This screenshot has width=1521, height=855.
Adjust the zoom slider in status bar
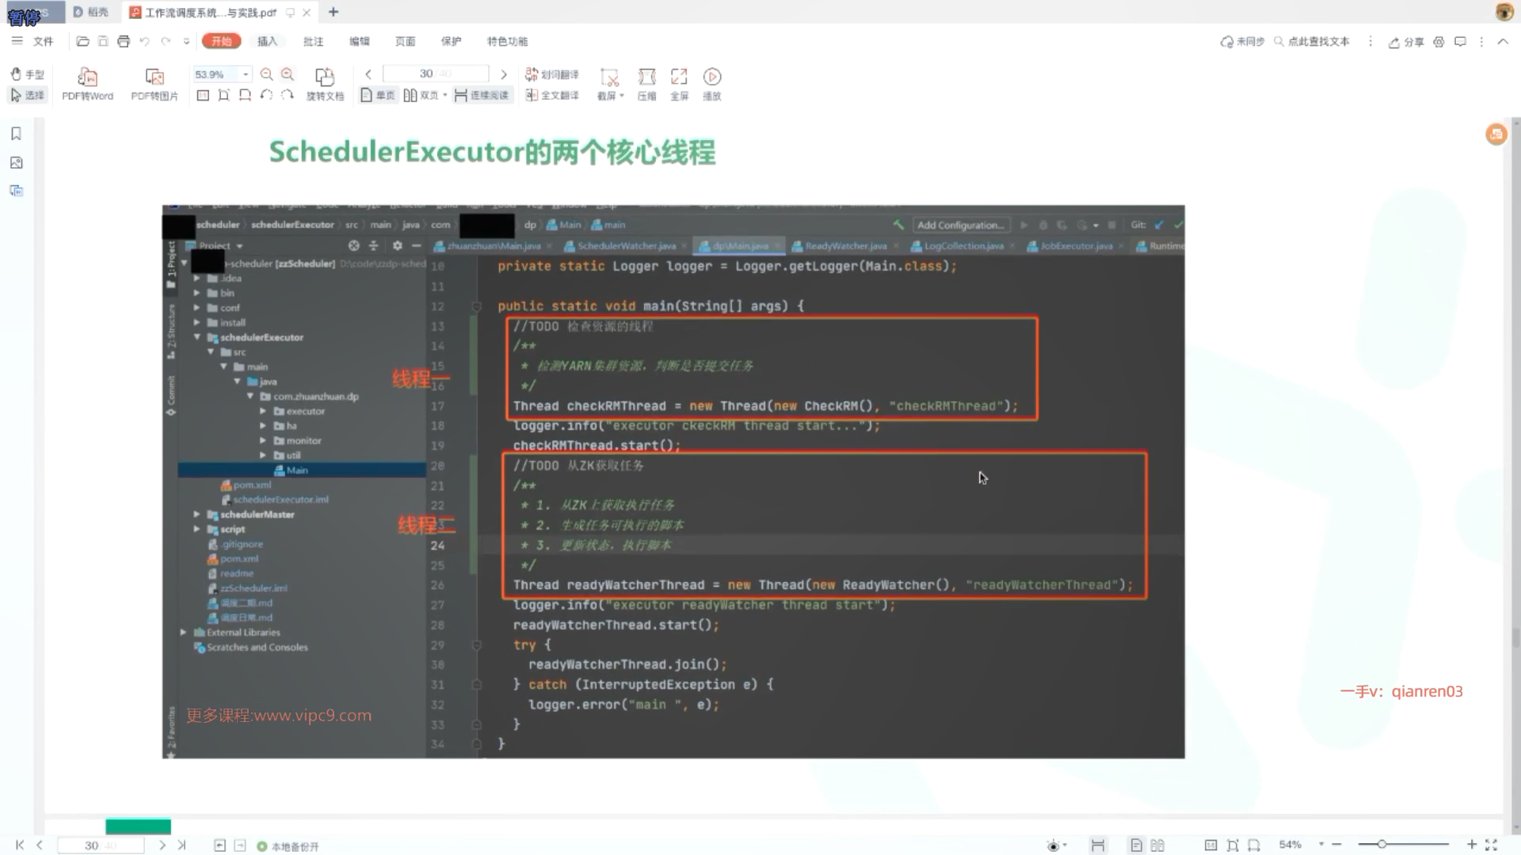pyautogui.click(x=1382, y=845)
